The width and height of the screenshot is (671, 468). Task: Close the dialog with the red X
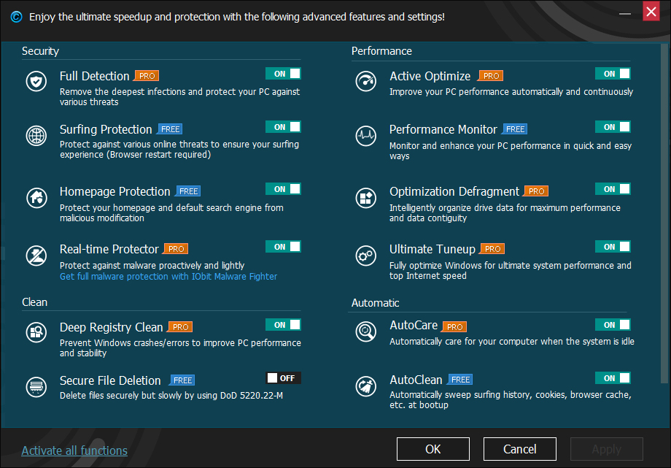pos(651,12)
